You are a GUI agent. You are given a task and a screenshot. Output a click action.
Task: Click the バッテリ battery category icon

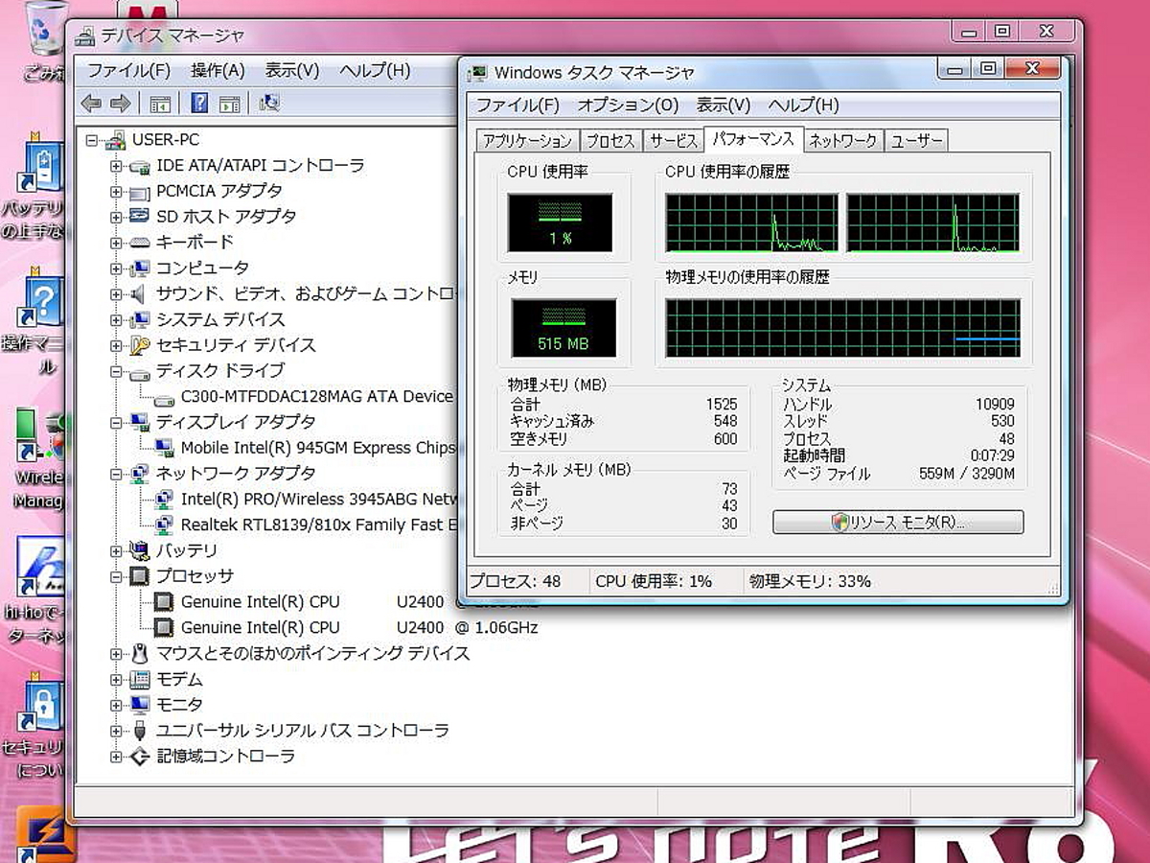click(x=140, y=550)
